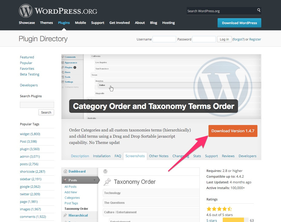Image resolution: width=281 pixels, height=222 pixels.
Task: Open the Other Notes tab
Action: point(159,156)
